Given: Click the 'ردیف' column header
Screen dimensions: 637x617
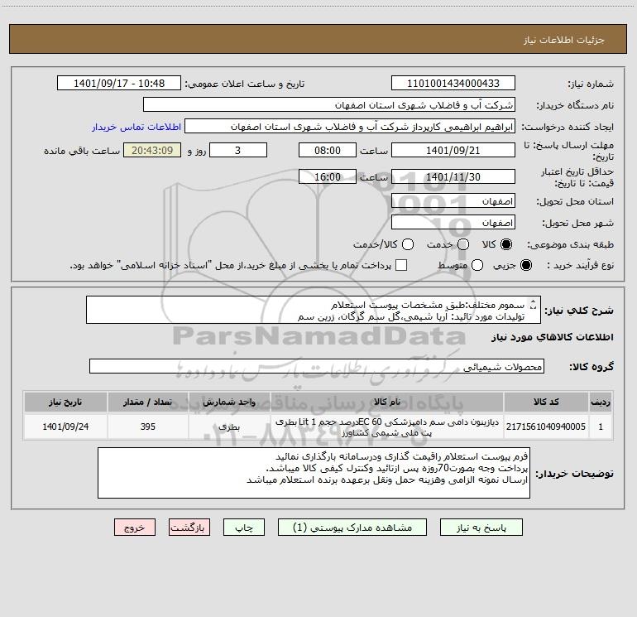Looking at the screenshot, I should coord(601,402).
